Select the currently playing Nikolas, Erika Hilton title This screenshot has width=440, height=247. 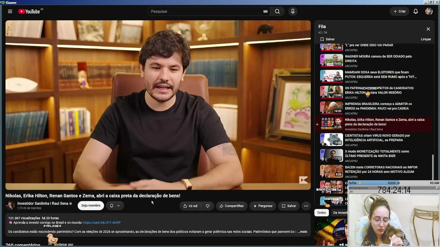385,122
